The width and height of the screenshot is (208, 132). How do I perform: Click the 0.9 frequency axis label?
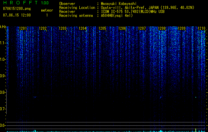point(3,76)
